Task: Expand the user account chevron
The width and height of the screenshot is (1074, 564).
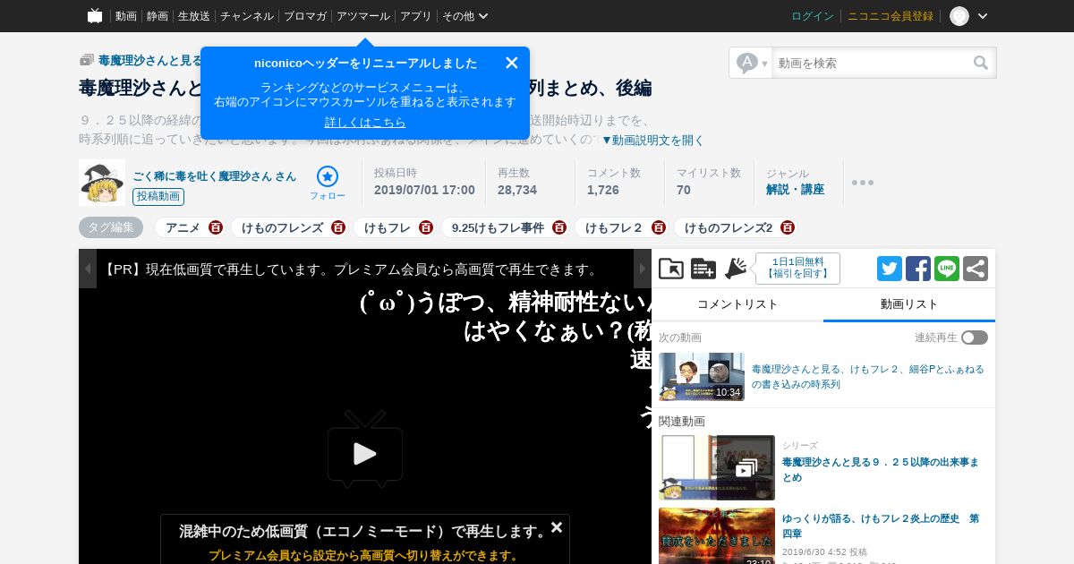Action: [983, 16]
